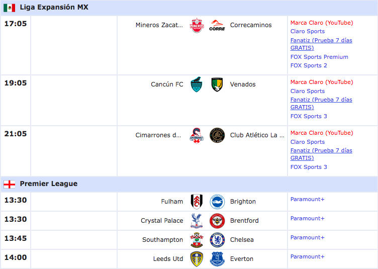Select the Cancún FC crest icon
Image resolution: width=378 pixels, height=269 pixels.
click(197, 84)
